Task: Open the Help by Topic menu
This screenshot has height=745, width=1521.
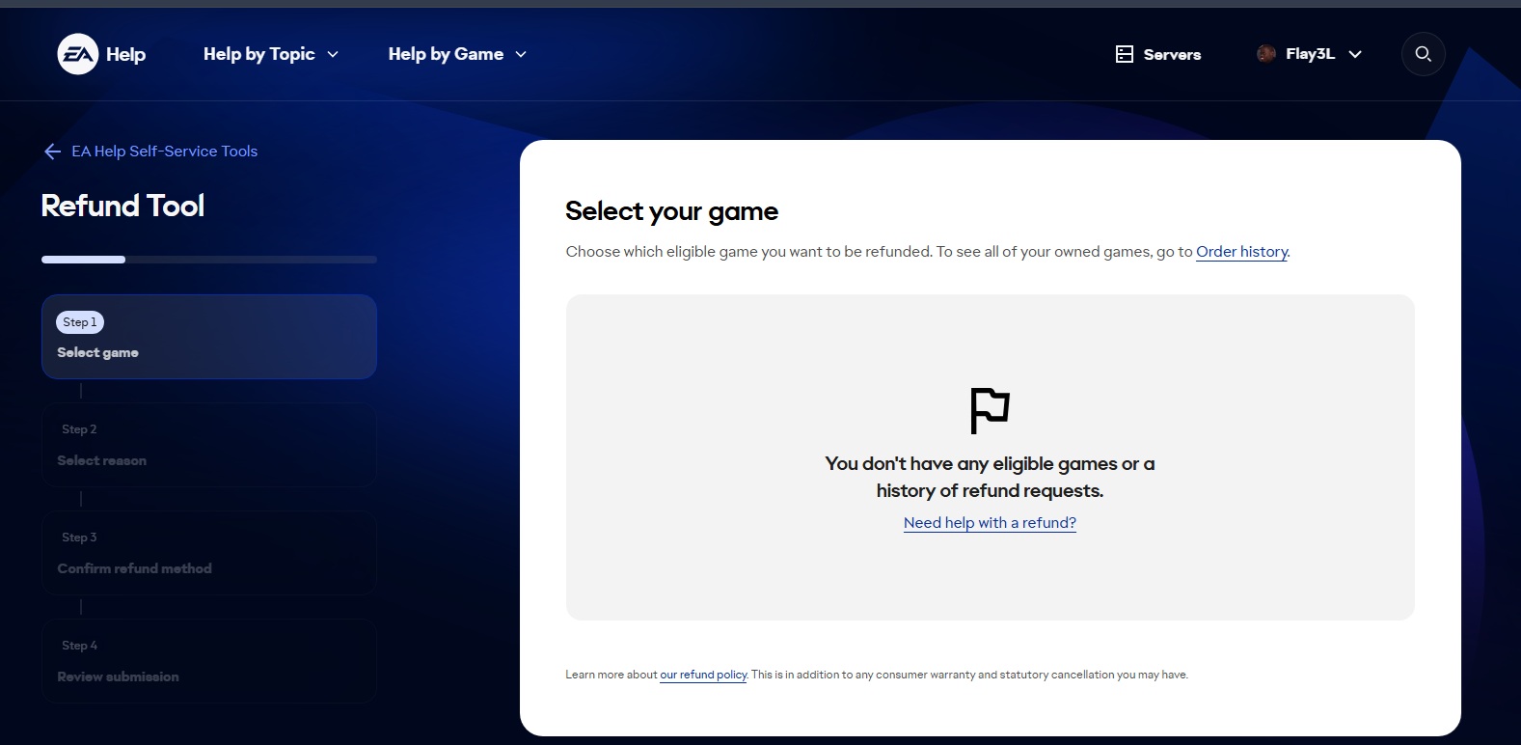Action: 271,54
